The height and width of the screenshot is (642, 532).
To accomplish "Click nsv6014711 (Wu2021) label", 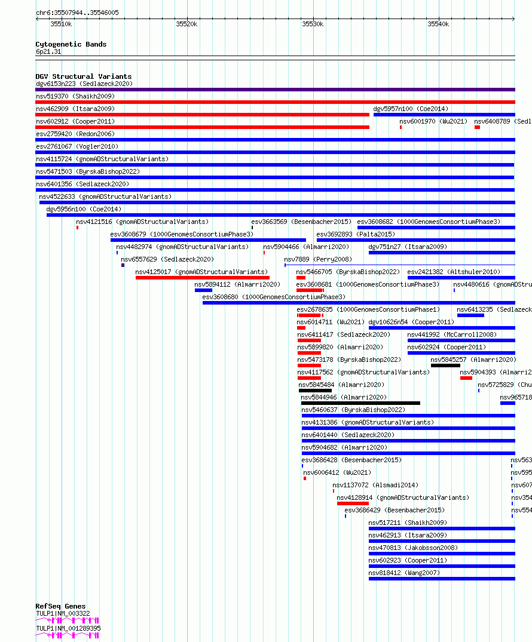I will [331, 322].
